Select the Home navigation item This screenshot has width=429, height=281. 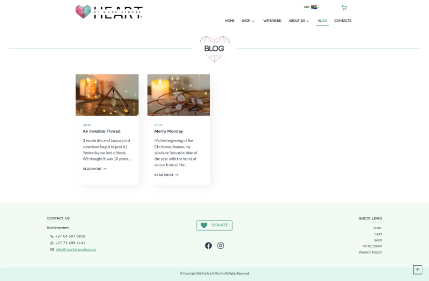tap(230, 21)
